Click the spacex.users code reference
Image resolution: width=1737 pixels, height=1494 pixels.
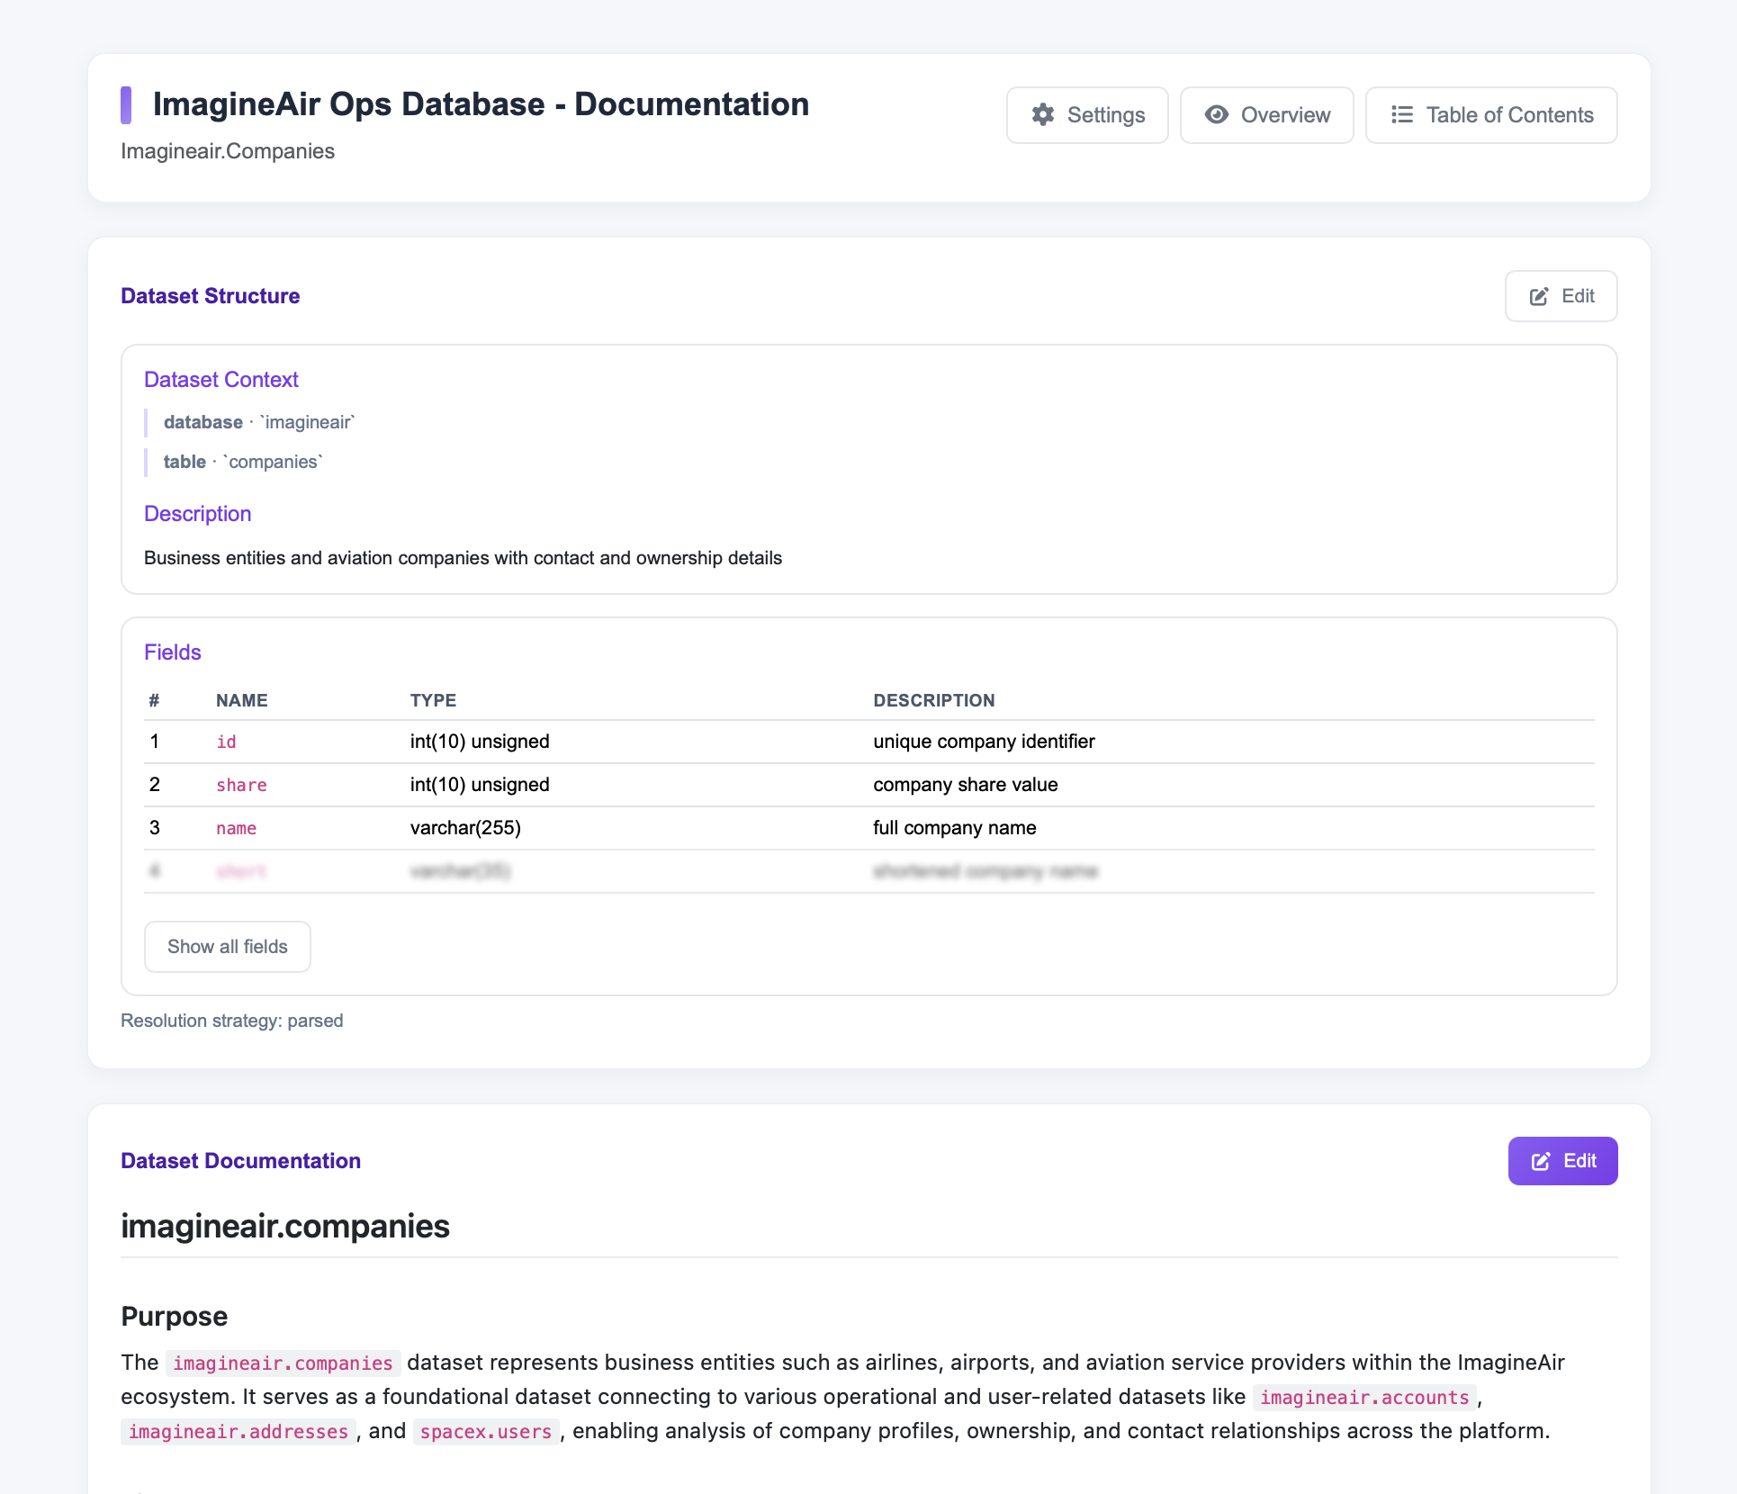coord(486,1432)
